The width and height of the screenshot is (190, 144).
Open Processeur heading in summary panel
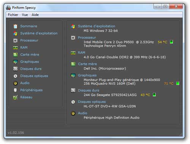[x=87, y=37]
